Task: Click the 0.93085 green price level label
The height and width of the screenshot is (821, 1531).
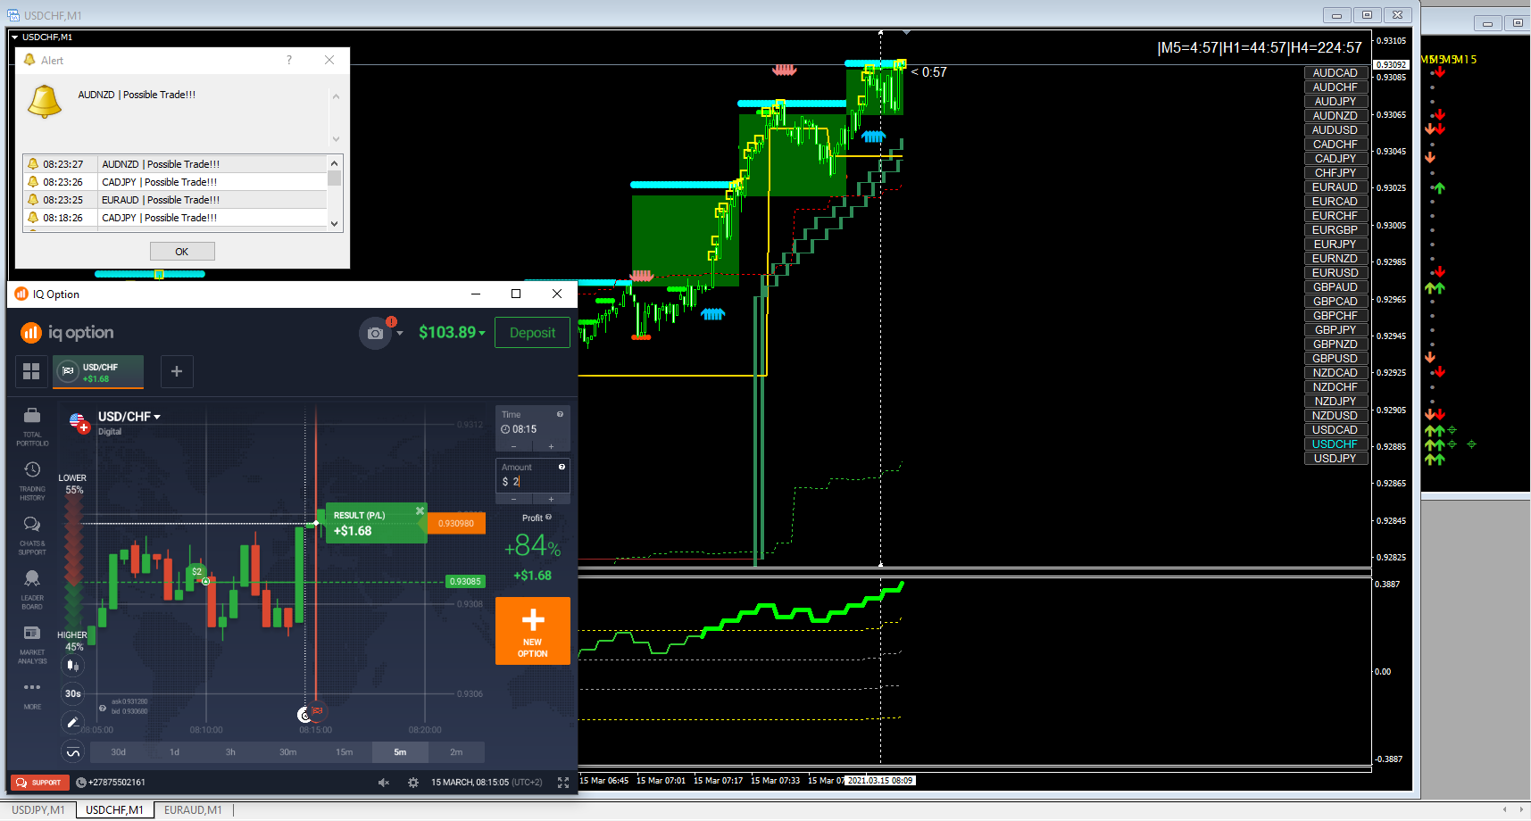Action: click(465, 582)
